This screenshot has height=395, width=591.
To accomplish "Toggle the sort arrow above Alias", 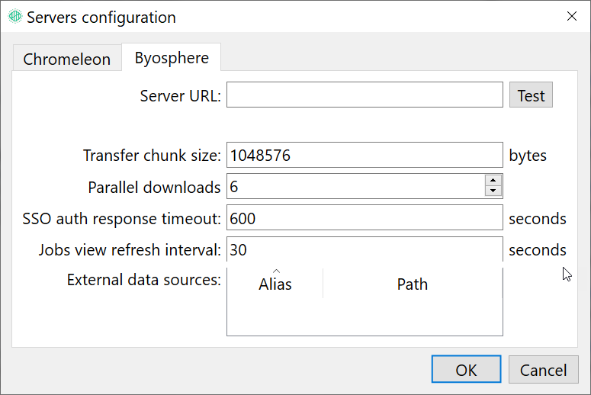I will point(276,271).
